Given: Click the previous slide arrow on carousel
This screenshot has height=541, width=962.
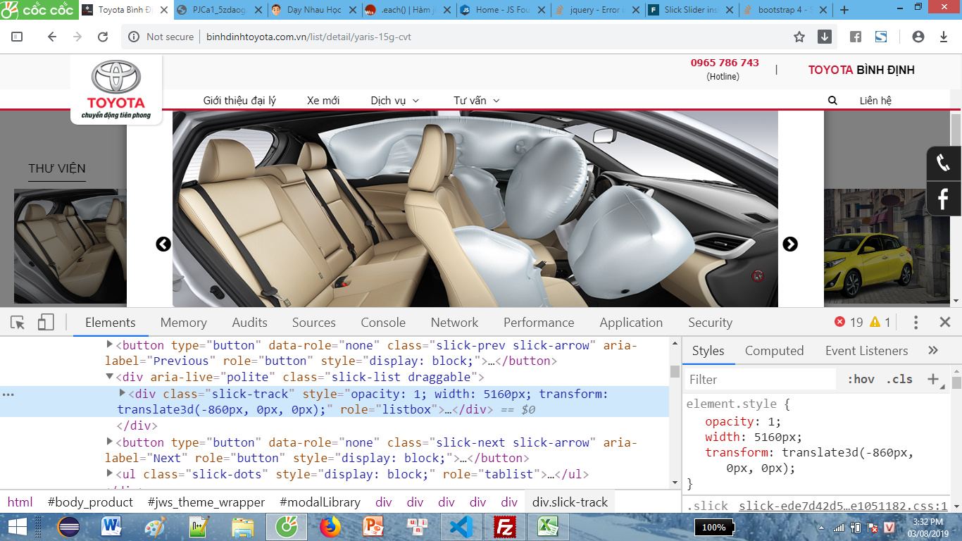Looking at the screenshot, I should click(x=163, y=244).
